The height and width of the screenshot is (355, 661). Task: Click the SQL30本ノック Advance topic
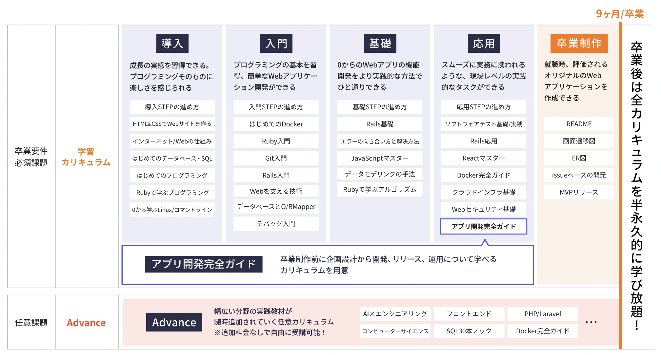(469, 331)
